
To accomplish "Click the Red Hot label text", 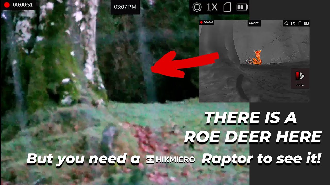I will tap(300, 85).
